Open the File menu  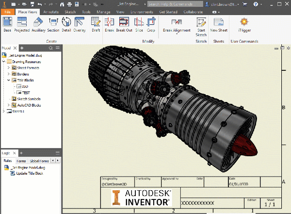[x=7, y=11]
